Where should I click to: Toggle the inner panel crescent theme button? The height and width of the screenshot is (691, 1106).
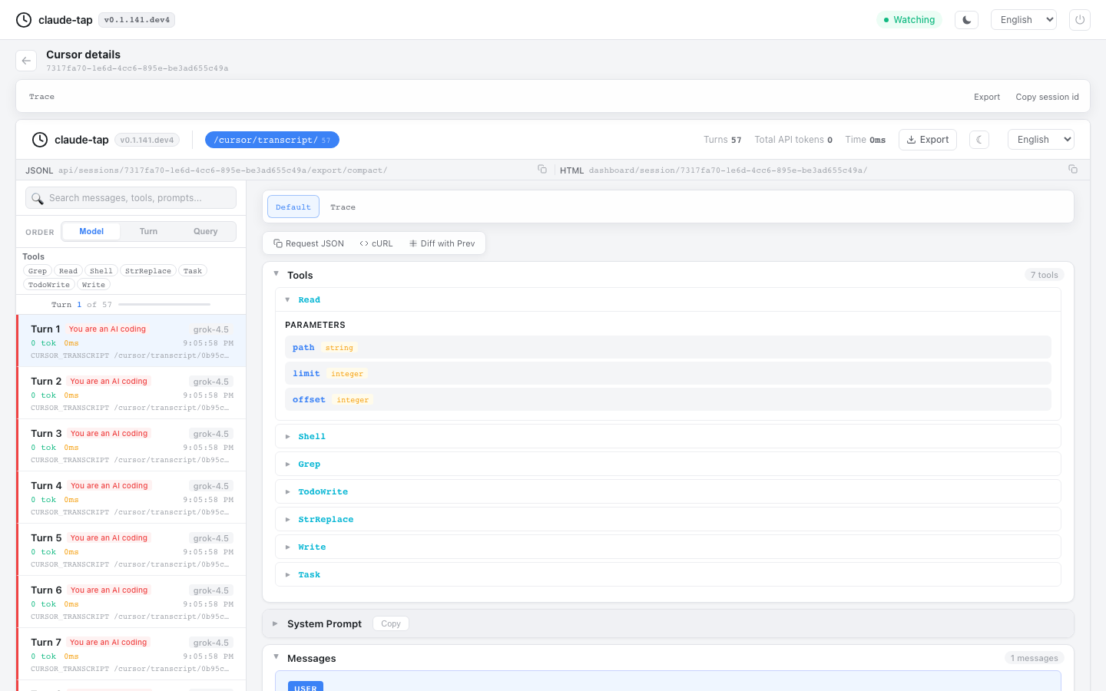979,140
